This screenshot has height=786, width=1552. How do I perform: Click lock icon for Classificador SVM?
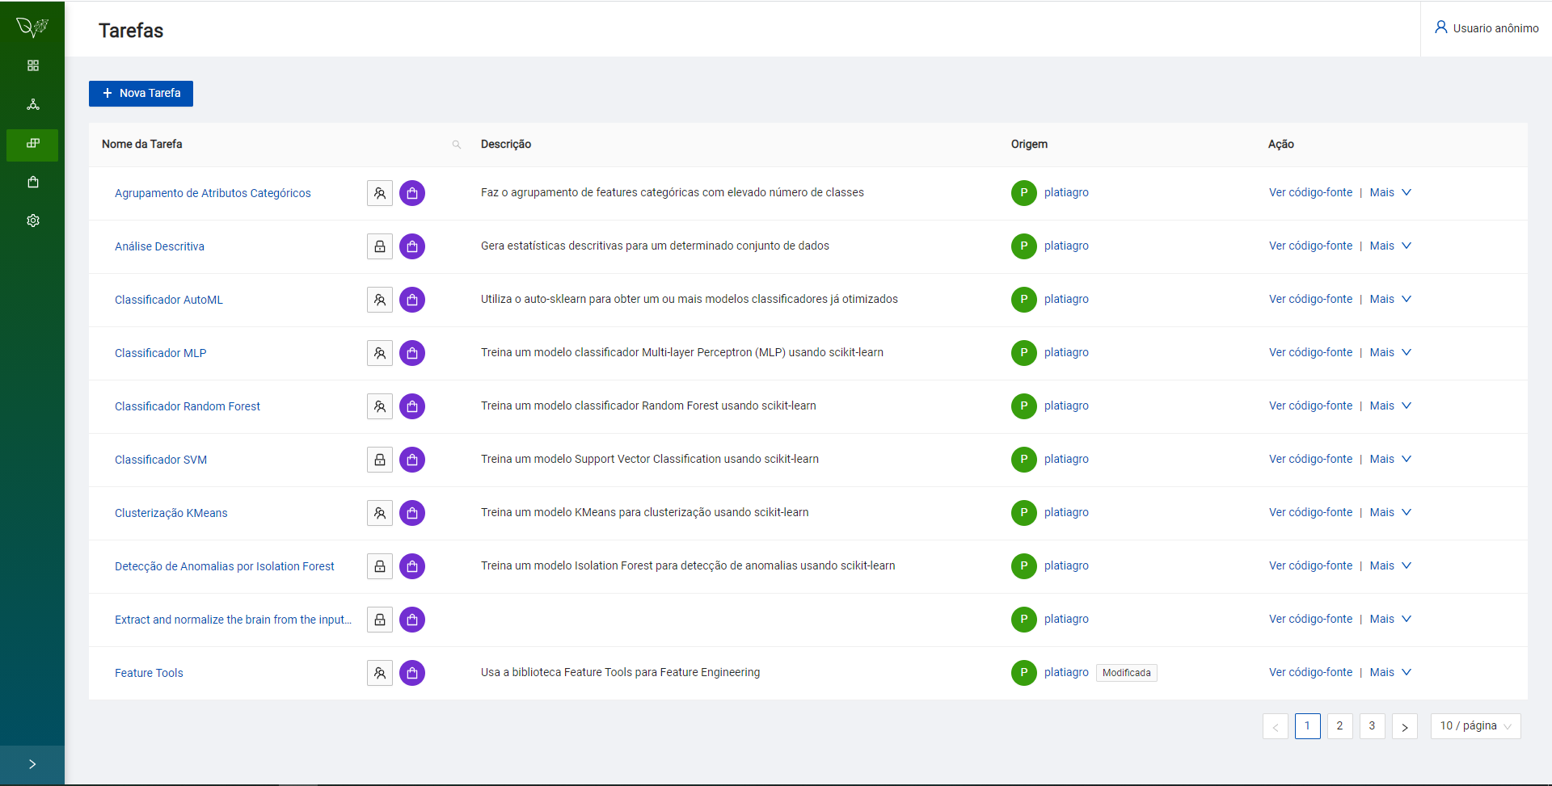click(x=380, y=460)
